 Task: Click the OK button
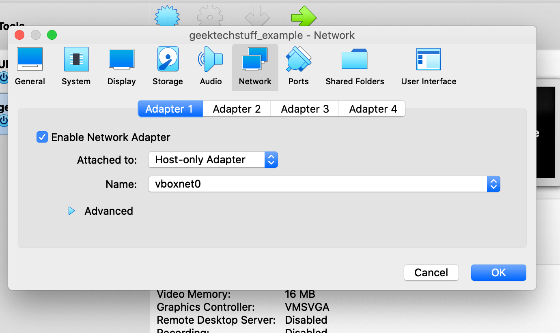[498, 272]
